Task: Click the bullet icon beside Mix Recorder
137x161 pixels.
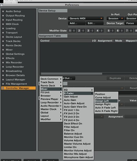Action: pos(3,62)
